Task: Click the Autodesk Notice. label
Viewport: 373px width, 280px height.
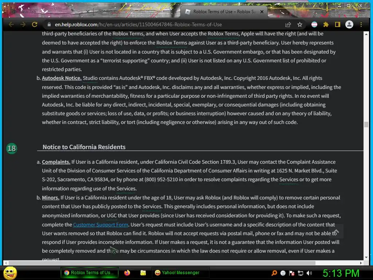Action: pos(62,78)
